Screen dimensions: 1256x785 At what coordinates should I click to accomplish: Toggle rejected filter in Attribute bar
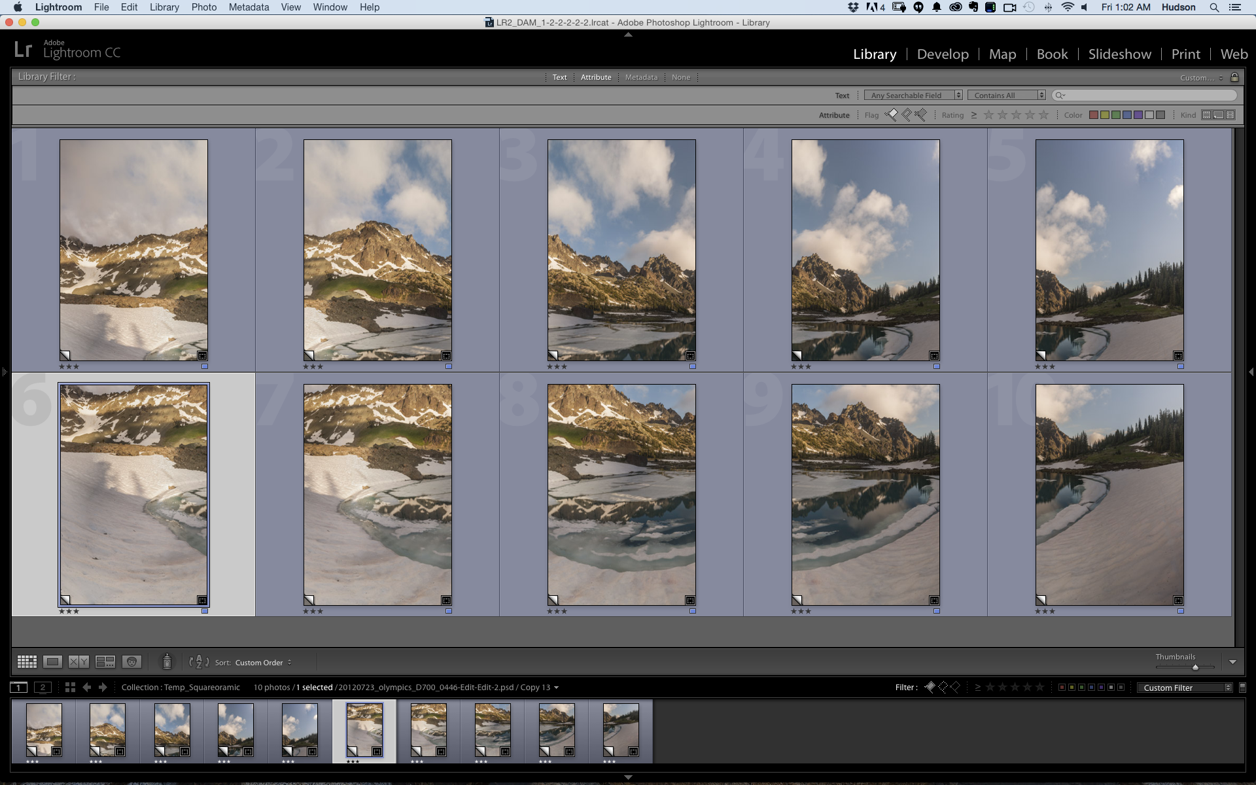(x=921, y=115)
